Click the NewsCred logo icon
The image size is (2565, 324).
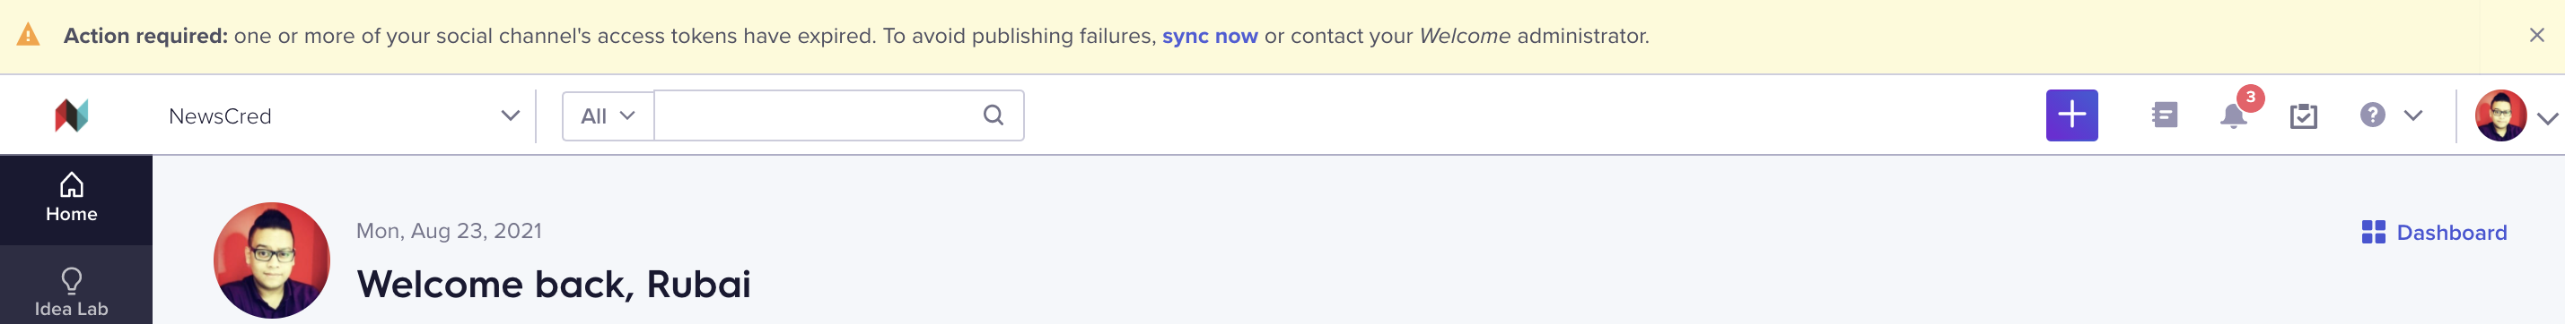coord(72,115)
